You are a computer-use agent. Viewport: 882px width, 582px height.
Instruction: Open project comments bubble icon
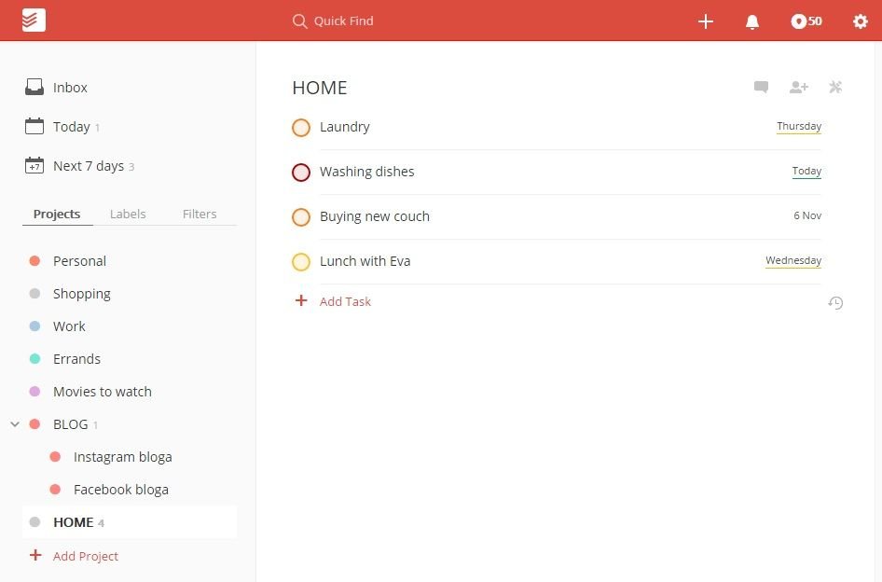tap(761, 88)
